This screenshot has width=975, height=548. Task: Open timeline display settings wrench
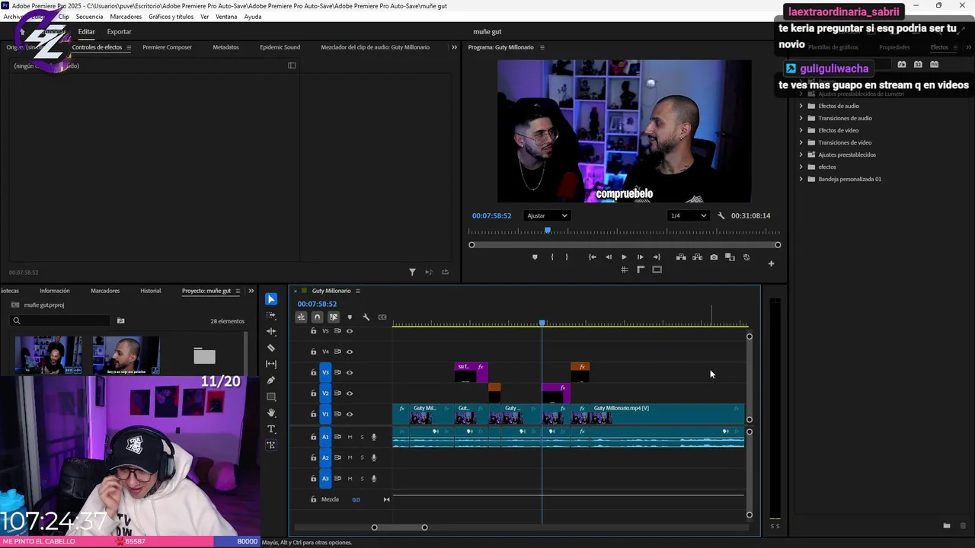point(366,317)
